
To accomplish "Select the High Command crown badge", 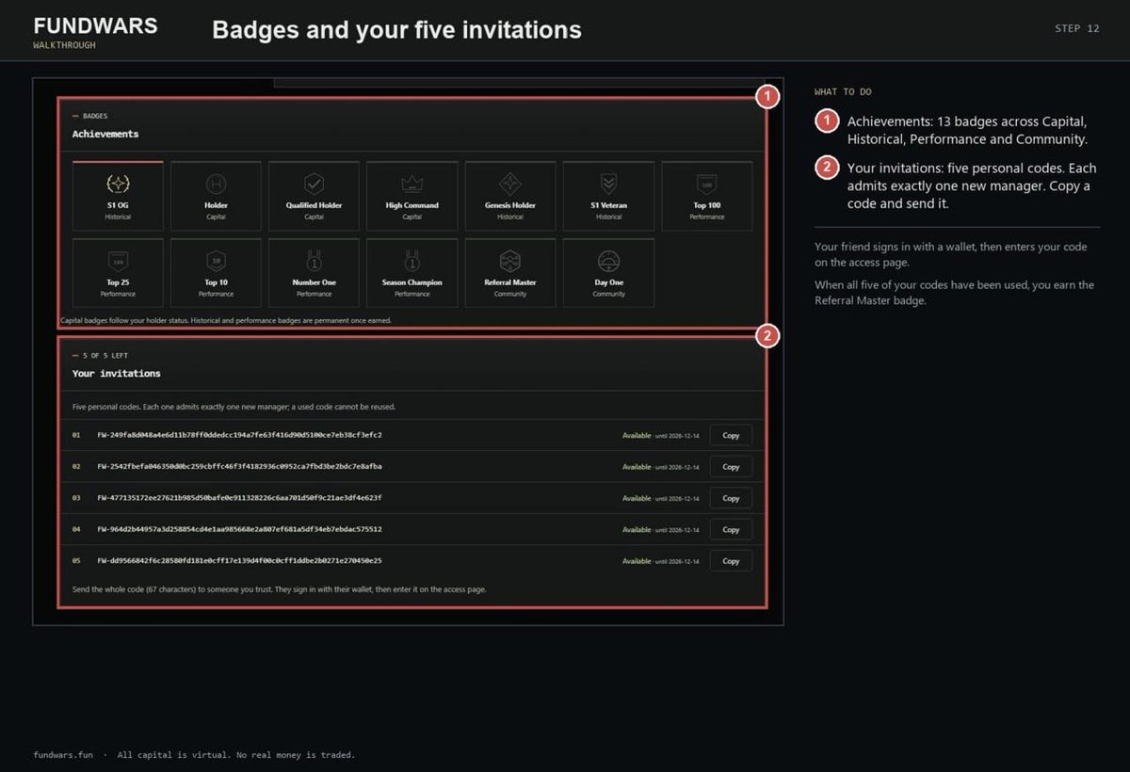I will click(412, 183).
